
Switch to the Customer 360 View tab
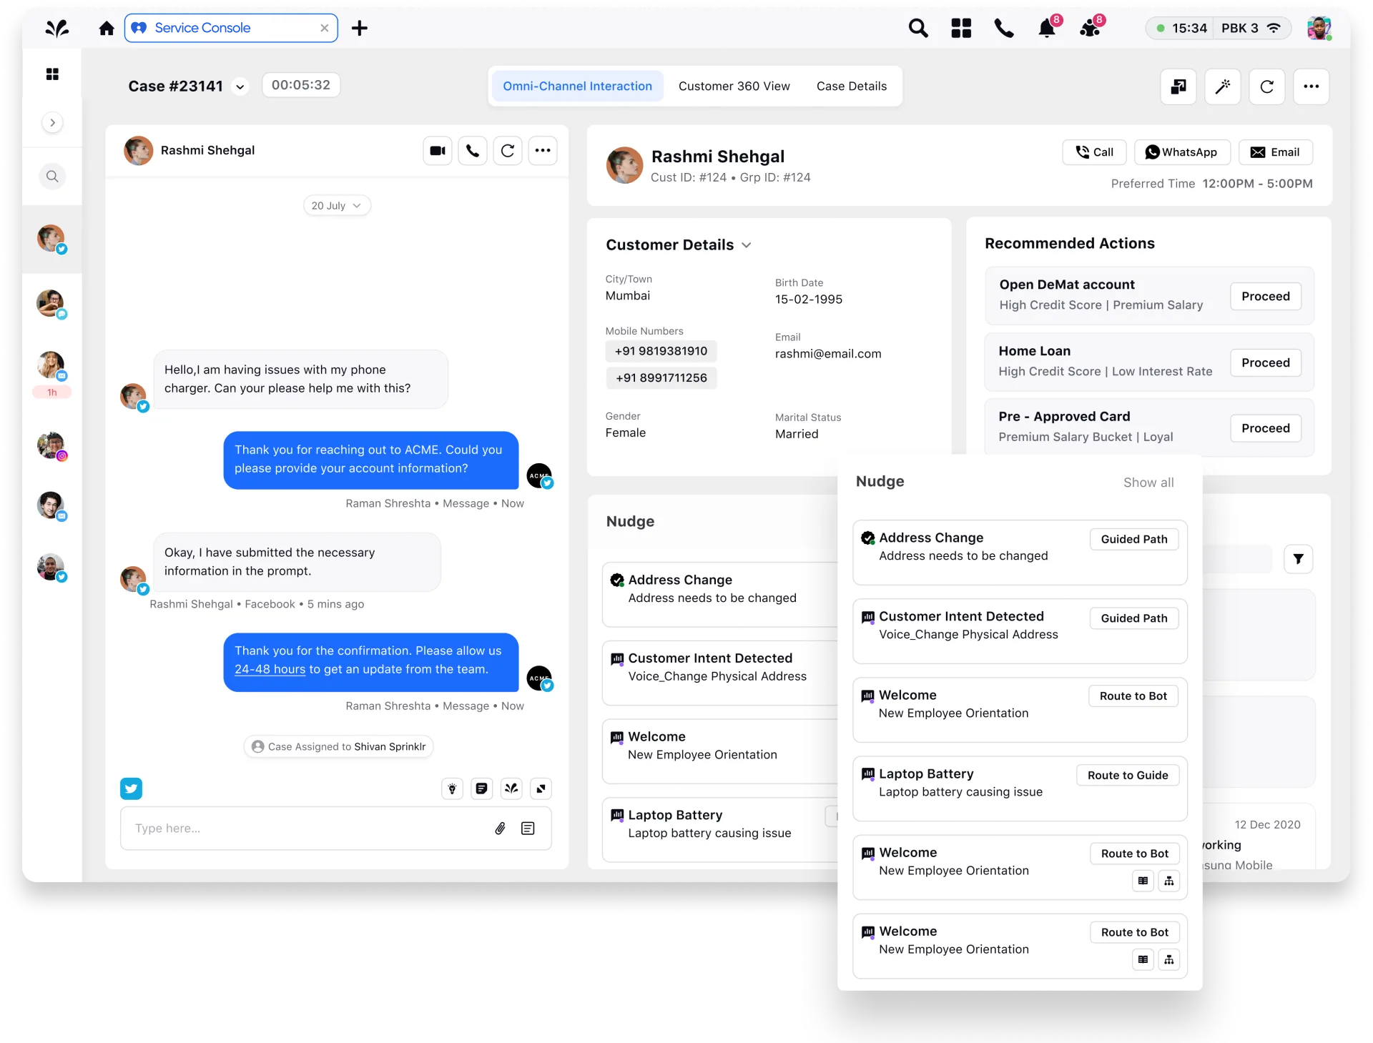[734, 86]
